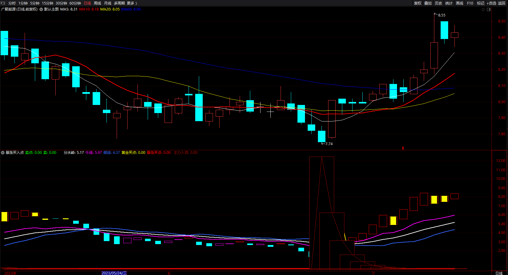The image size is (508, 275).
Task: Switch to 分时 view
Action: (12, 3)
